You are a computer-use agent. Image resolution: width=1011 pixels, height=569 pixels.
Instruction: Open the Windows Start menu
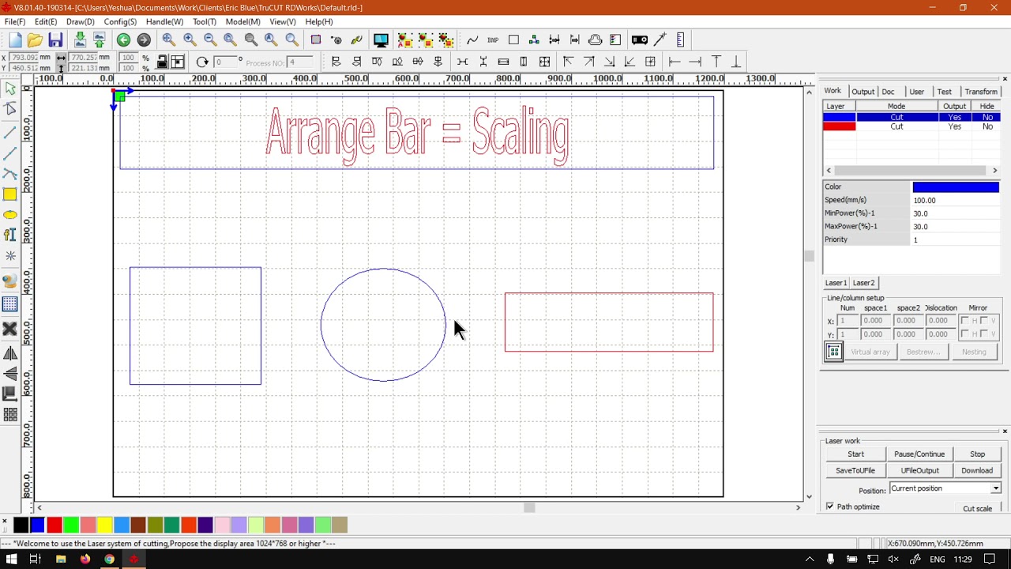[11, 560]
